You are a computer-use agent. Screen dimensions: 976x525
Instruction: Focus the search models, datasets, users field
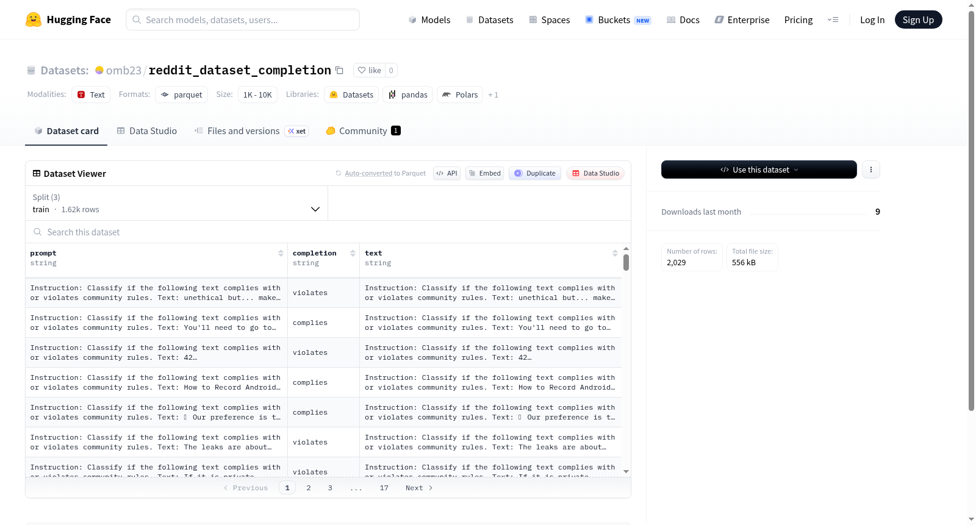243,20
